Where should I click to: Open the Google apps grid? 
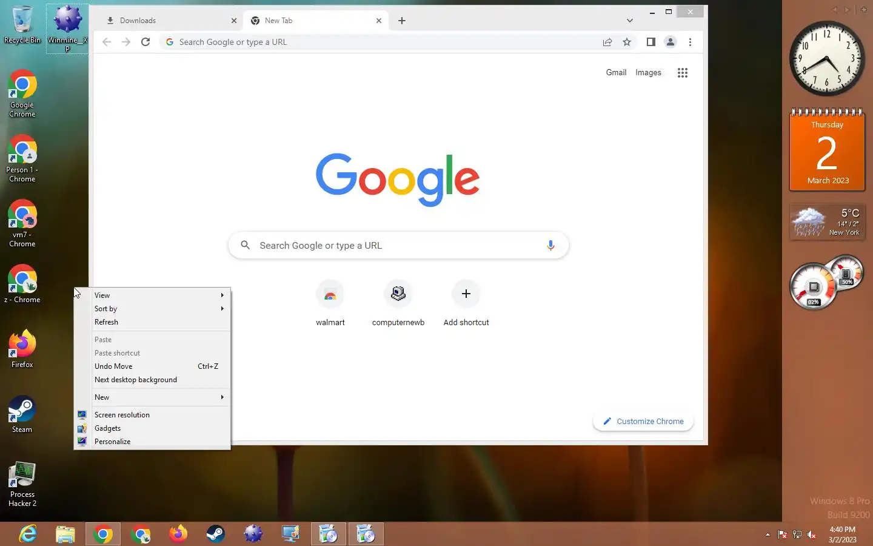[683, 73]
